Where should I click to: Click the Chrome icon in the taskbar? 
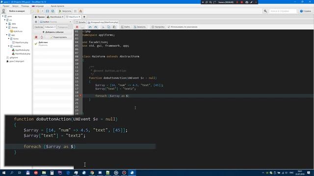coord(92,173)
